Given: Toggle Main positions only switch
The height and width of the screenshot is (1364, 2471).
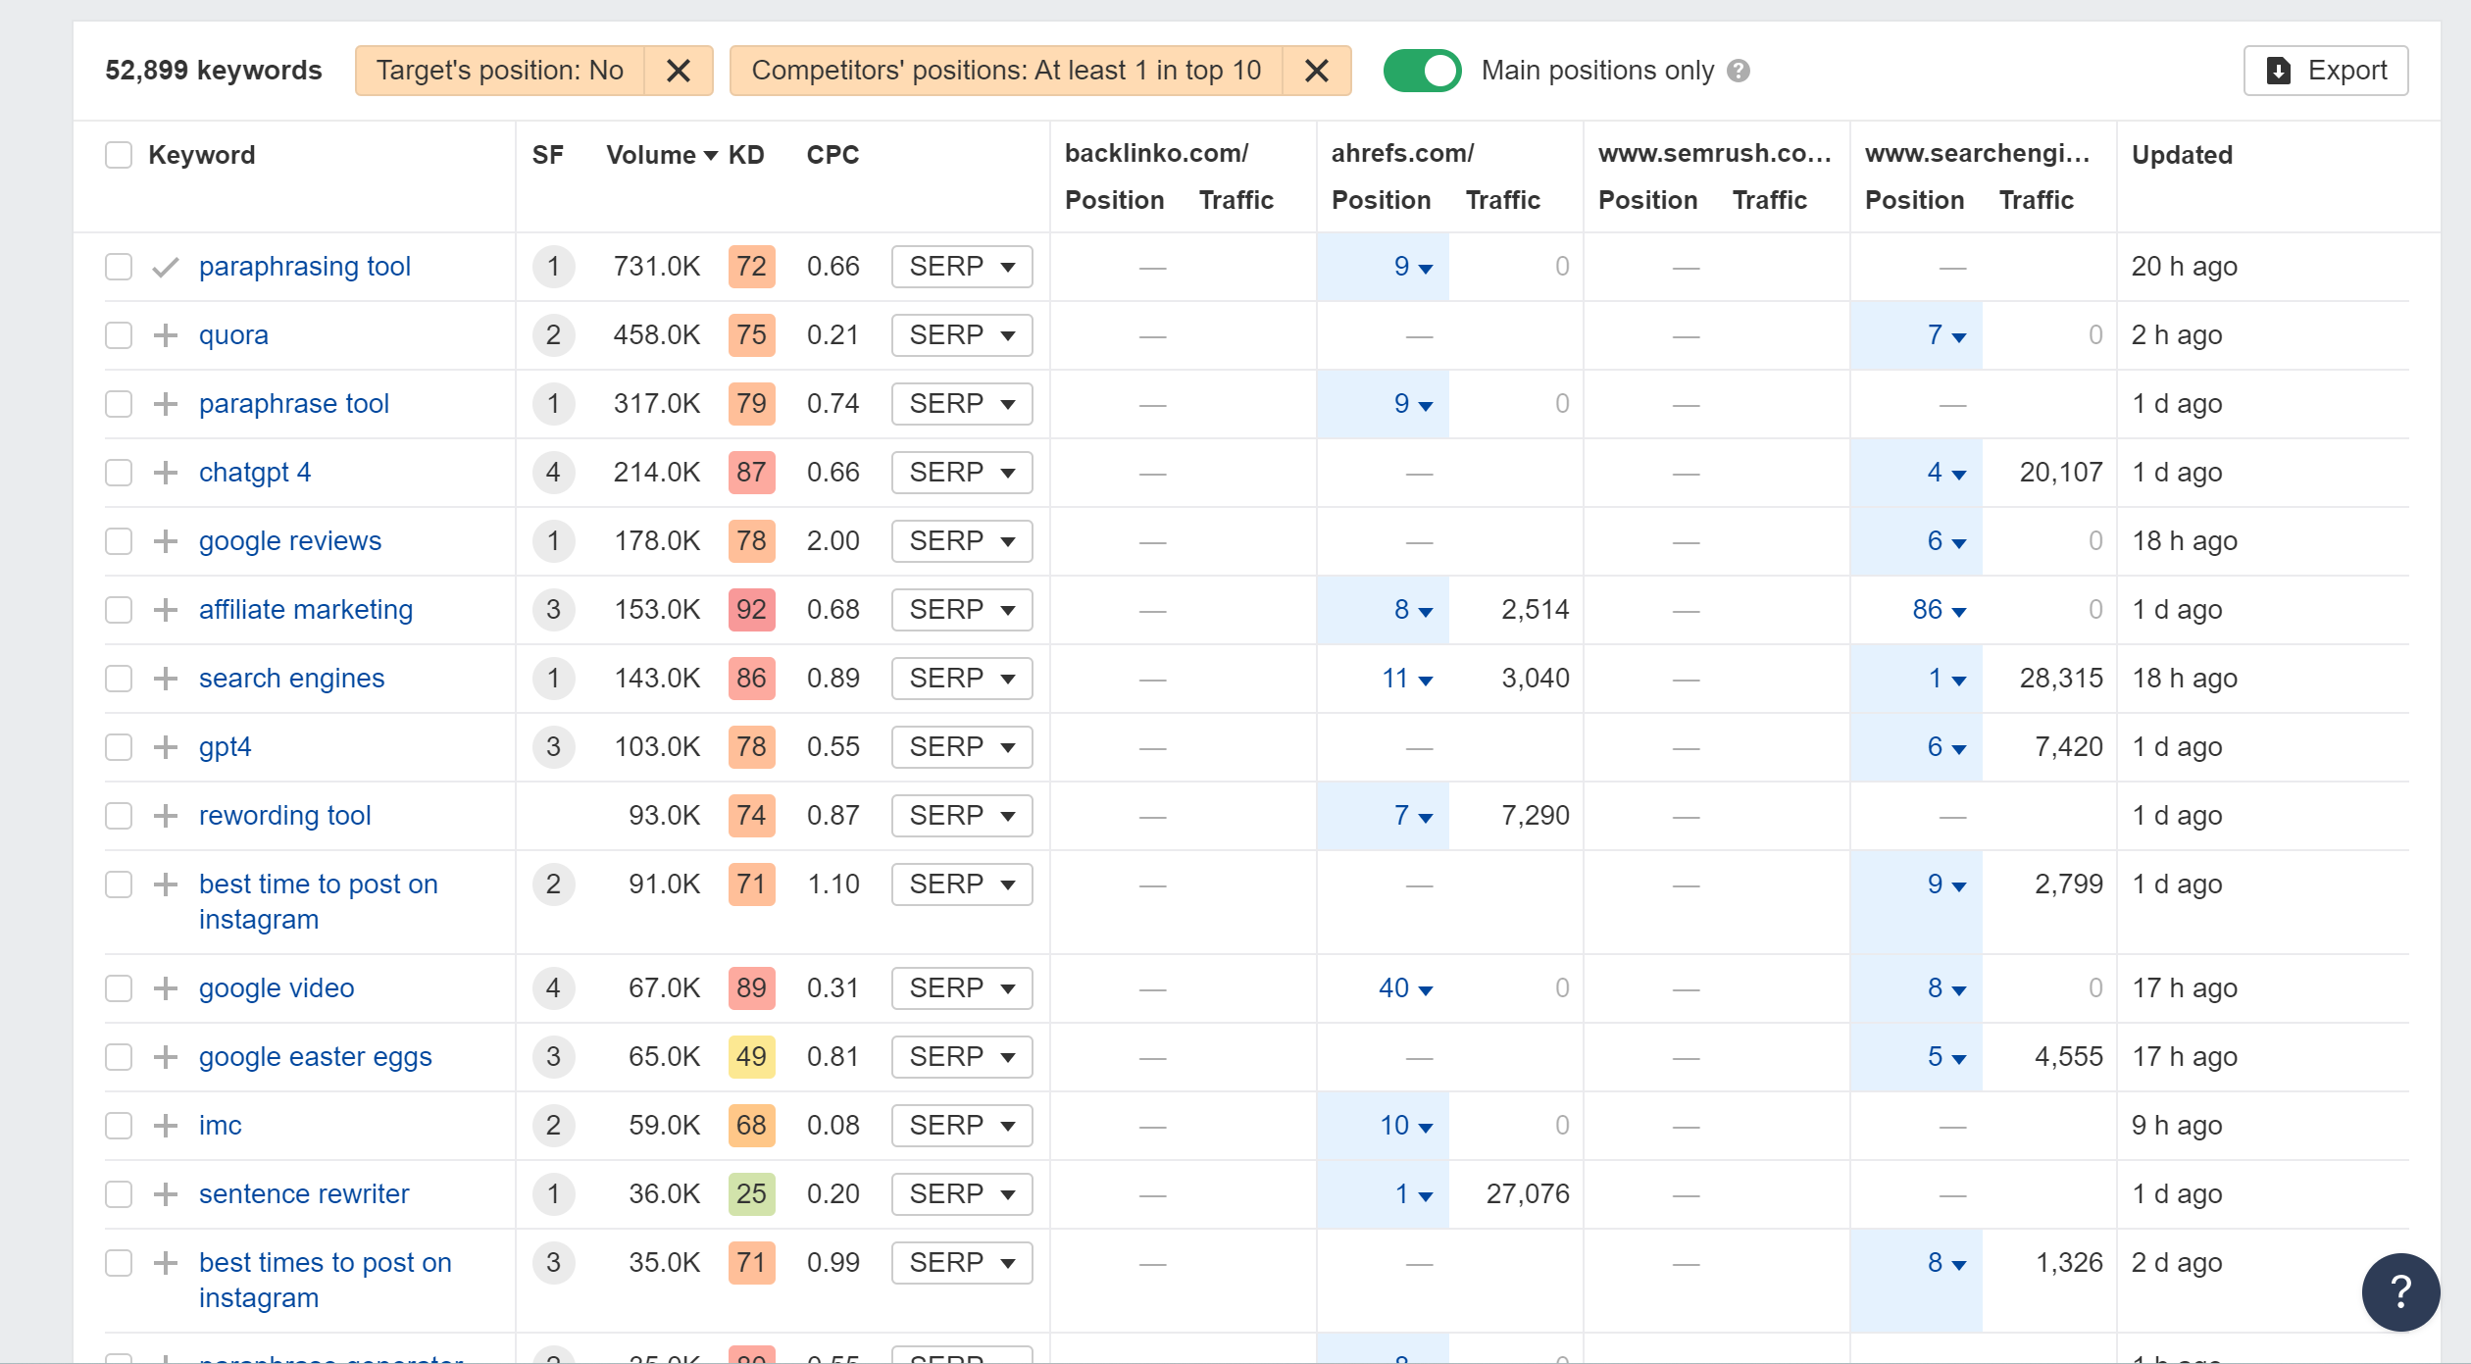Looking at the screenshot, I should point(1422,71).
